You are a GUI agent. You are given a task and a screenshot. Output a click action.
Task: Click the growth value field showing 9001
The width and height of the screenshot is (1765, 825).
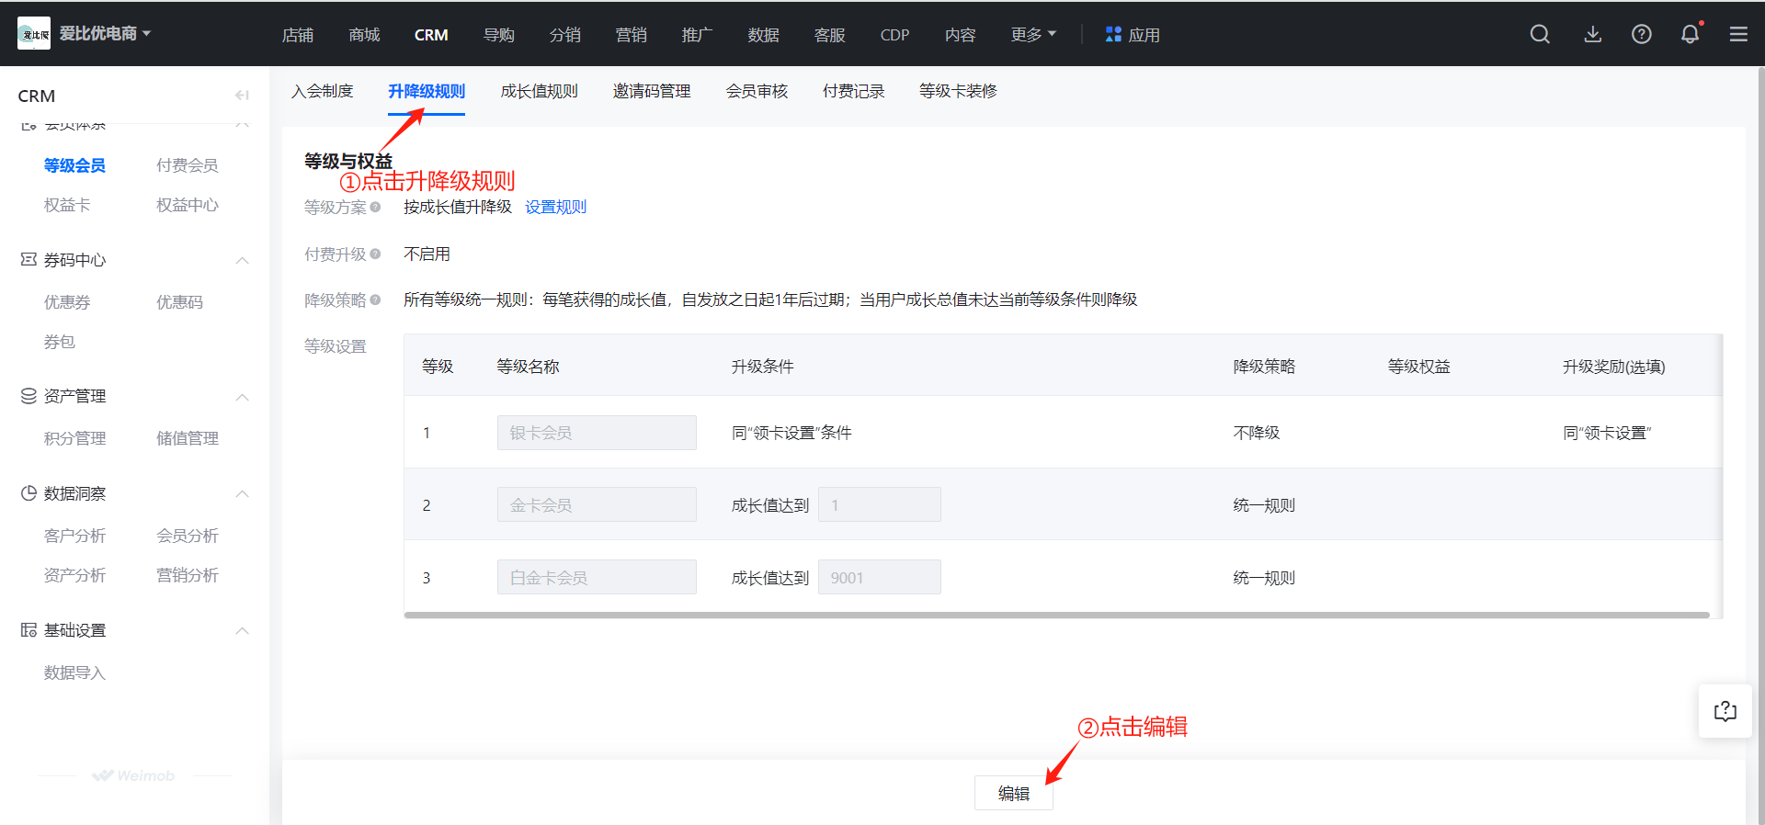[x=880, y=577]
